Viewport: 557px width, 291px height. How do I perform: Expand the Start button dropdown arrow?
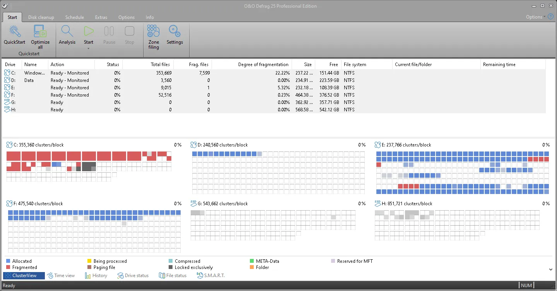[89, 48]
